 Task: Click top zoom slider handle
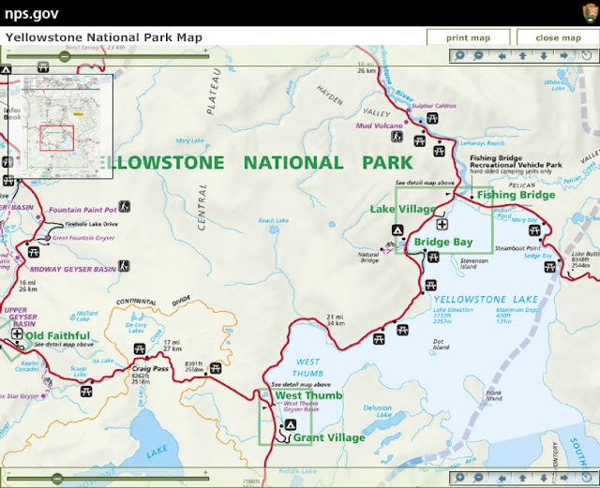pos(65,56)
